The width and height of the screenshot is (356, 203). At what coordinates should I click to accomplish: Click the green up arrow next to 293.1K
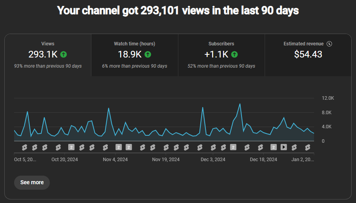point(64,54)
